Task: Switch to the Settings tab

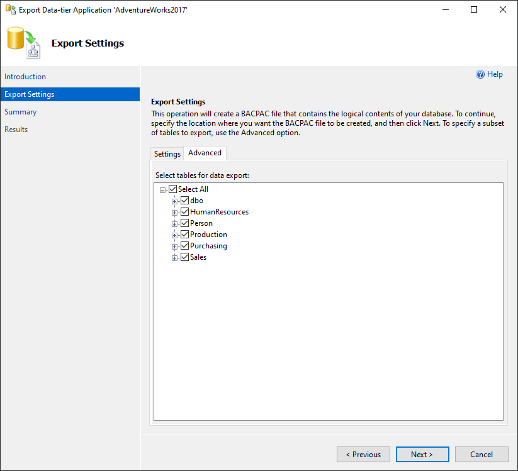Action: point(167,154)
